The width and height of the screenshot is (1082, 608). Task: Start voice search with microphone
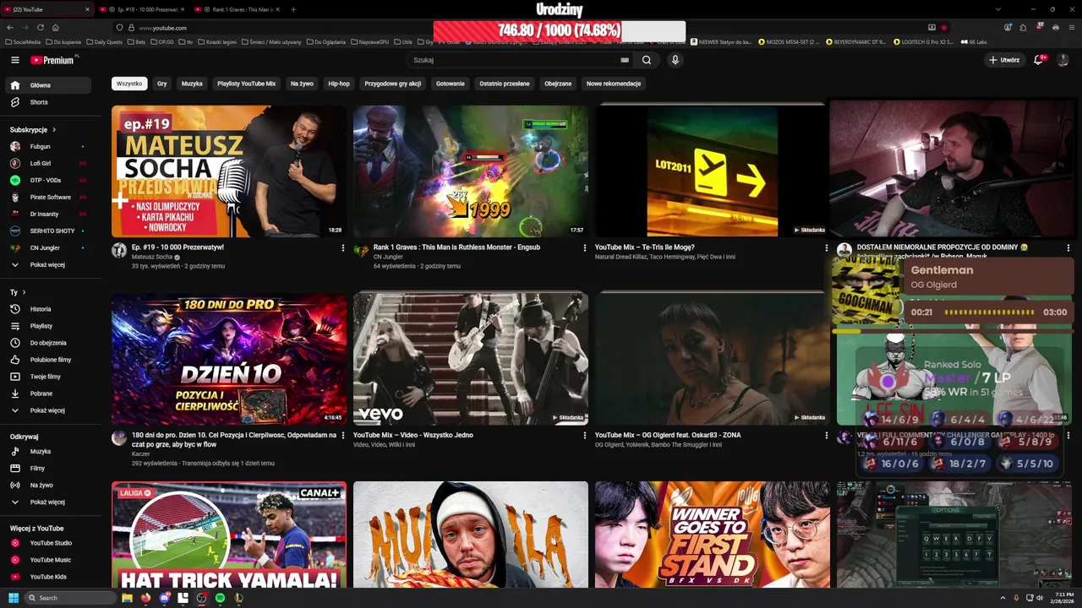pos(675,60)
